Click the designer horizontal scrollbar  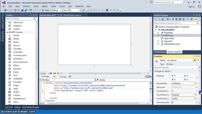[x=104, y=73]
